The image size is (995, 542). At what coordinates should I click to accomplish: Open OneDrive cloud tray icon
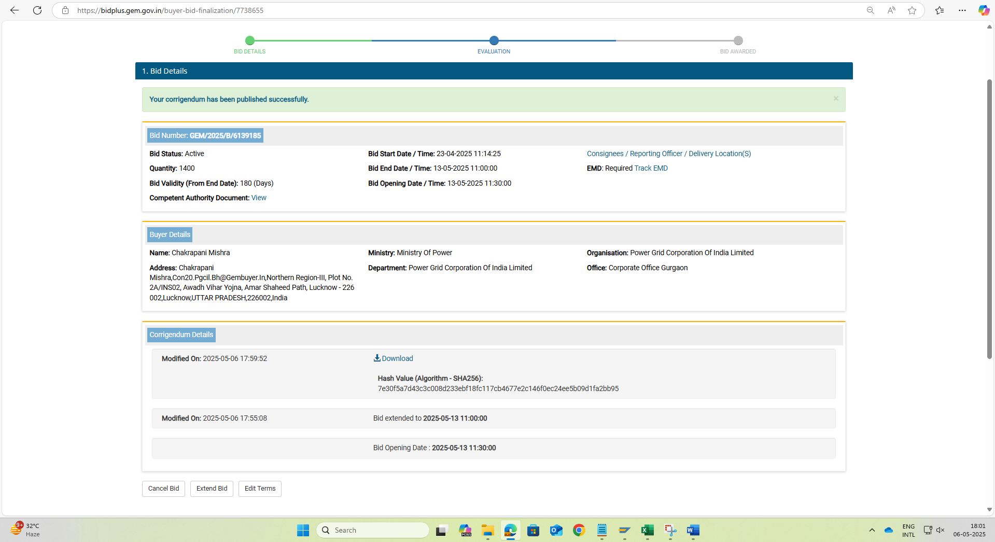[889, 530]
